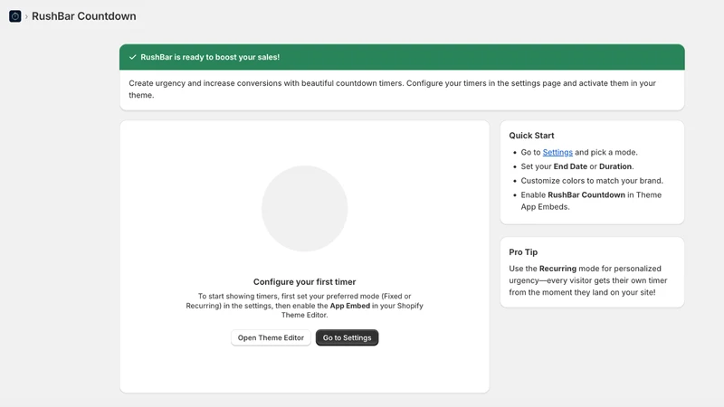Click the 'Configure your first timer' heading
This screenshot has width=724, height=407.
[304, 282]
